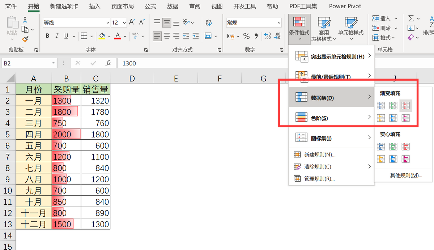The width and height of the screenshot is (434, 250).
Task: Toggle align left
Action: tap(157, 36)
